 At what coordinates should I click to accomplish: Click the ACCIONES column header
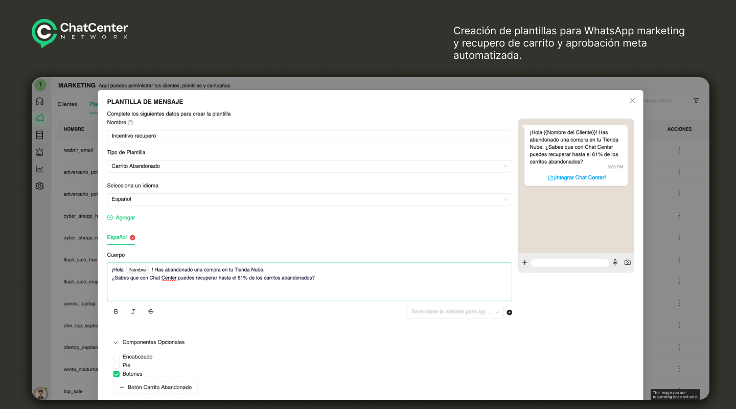679,129
